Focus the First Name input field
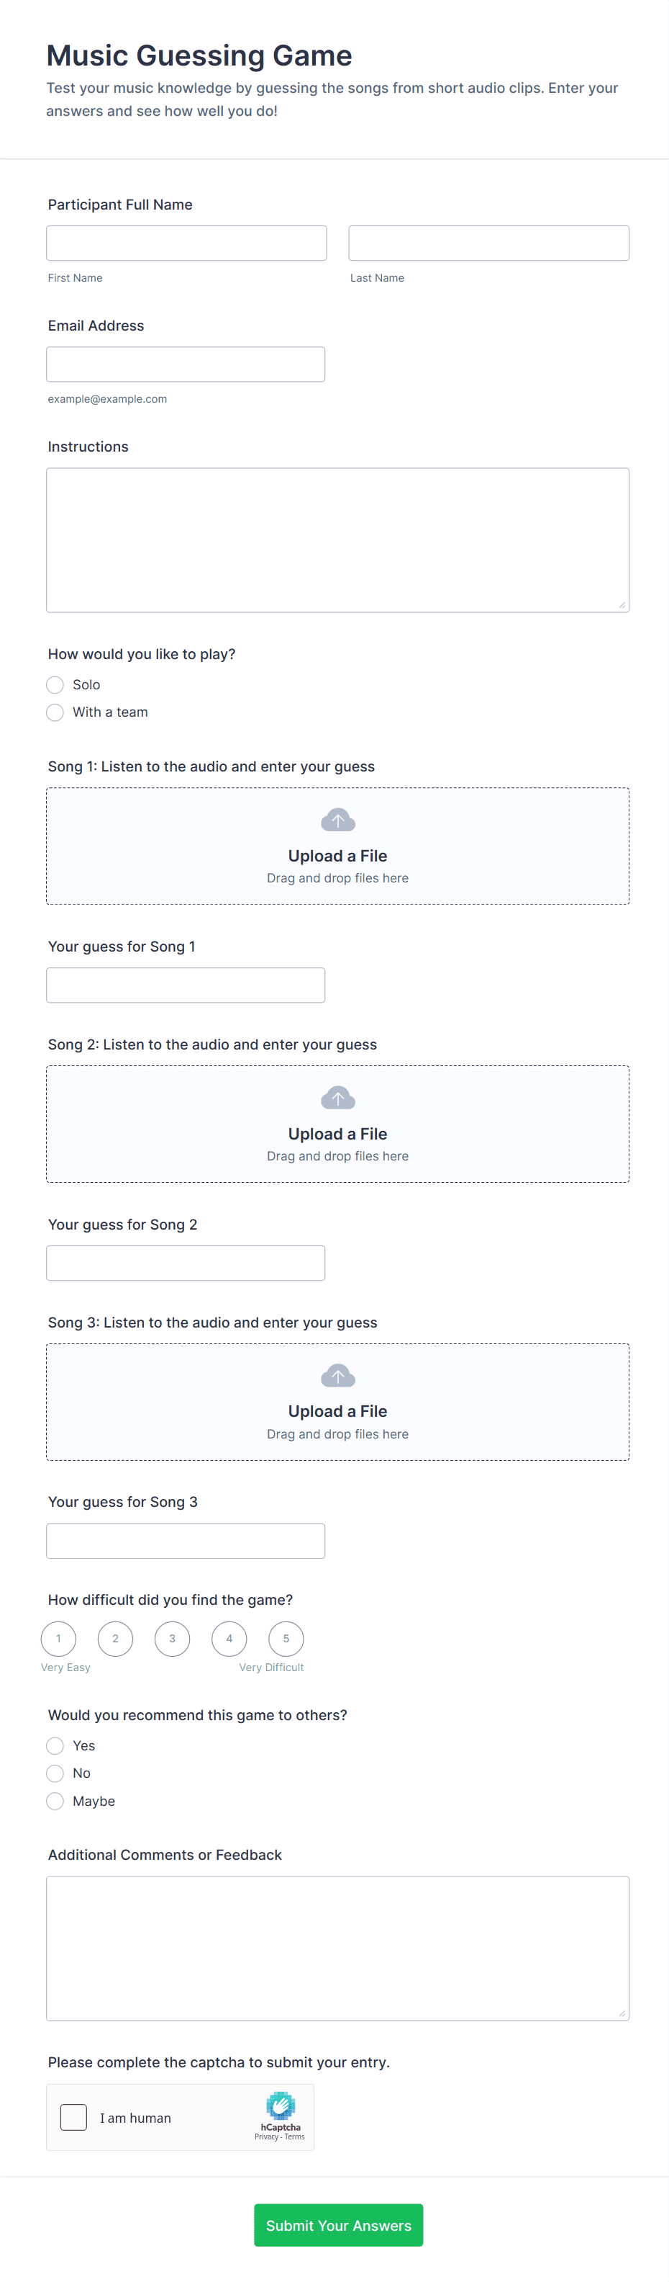Viewport: 669px width, 2282px height. 187,243
